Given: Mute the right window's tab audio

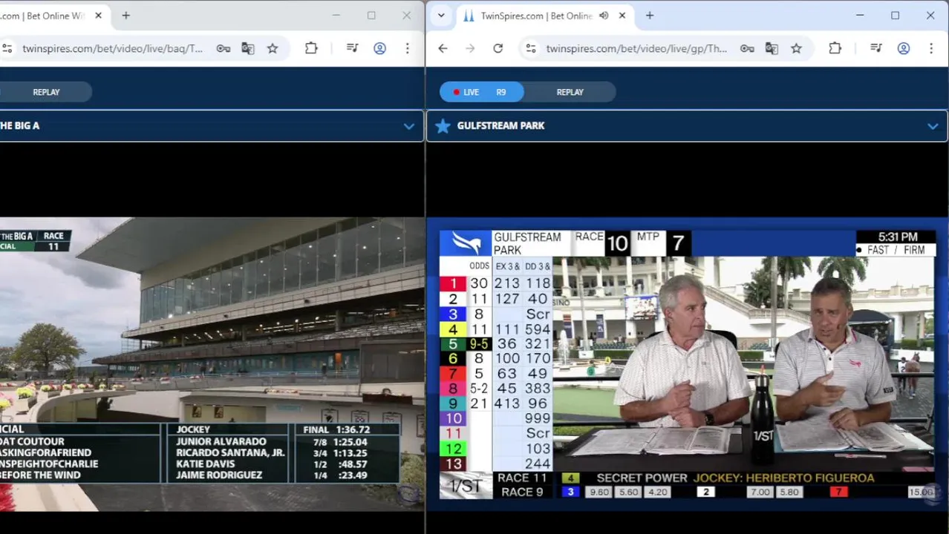Looking at the screenshot, I should coord(604,16).
